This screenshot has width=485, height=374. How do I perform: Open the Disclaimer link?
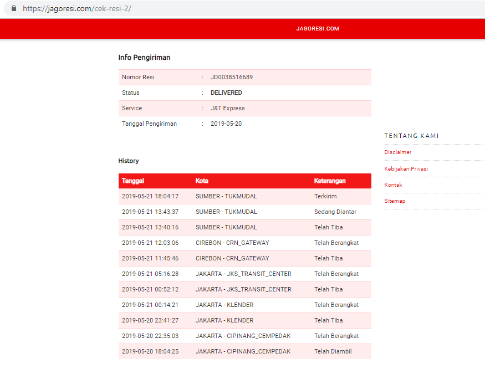point(398,152)
